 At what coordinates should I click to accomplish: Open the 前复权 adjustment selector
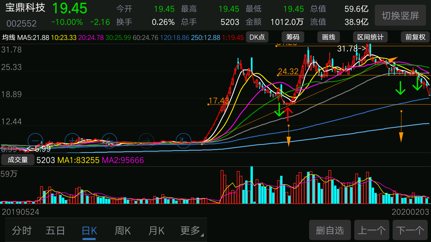coord(415,37)
